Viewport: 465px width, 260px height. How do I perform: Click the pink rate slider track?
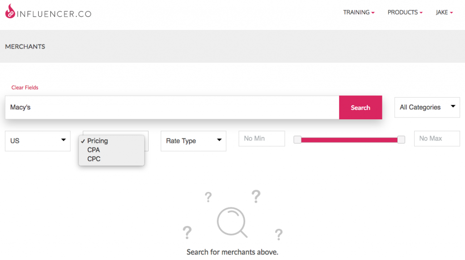coord(349,140)
